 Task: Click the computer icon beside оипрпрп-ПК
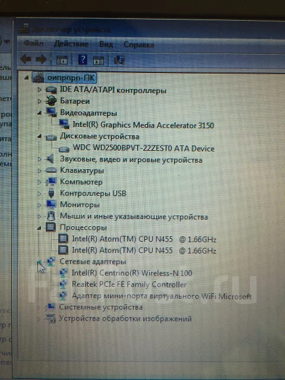pyautogui.click(x=38, y=78)
